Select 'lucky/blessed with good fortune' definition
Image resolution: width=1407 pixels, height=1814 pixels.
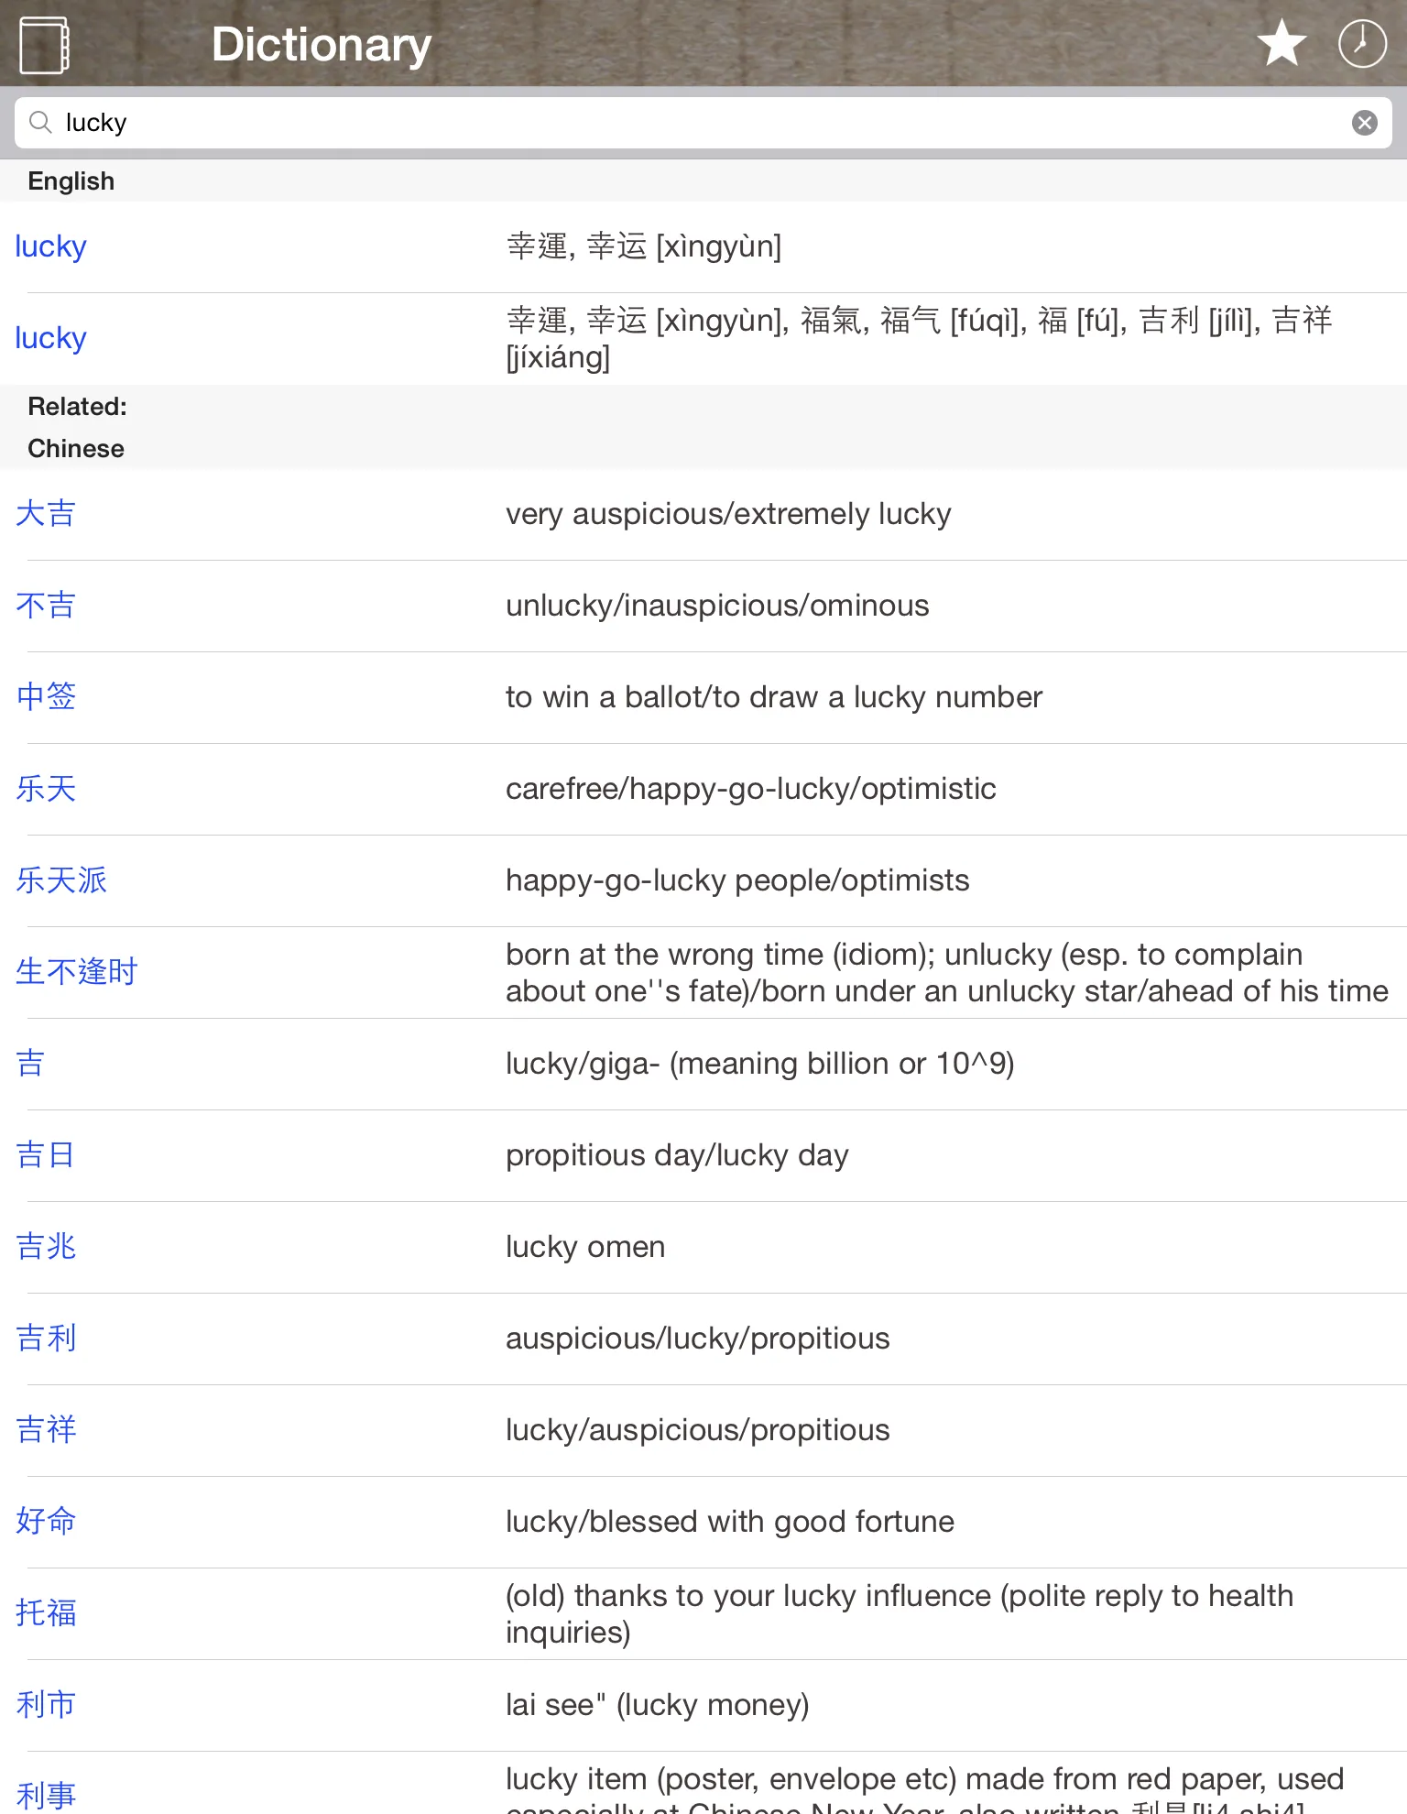730,1522
